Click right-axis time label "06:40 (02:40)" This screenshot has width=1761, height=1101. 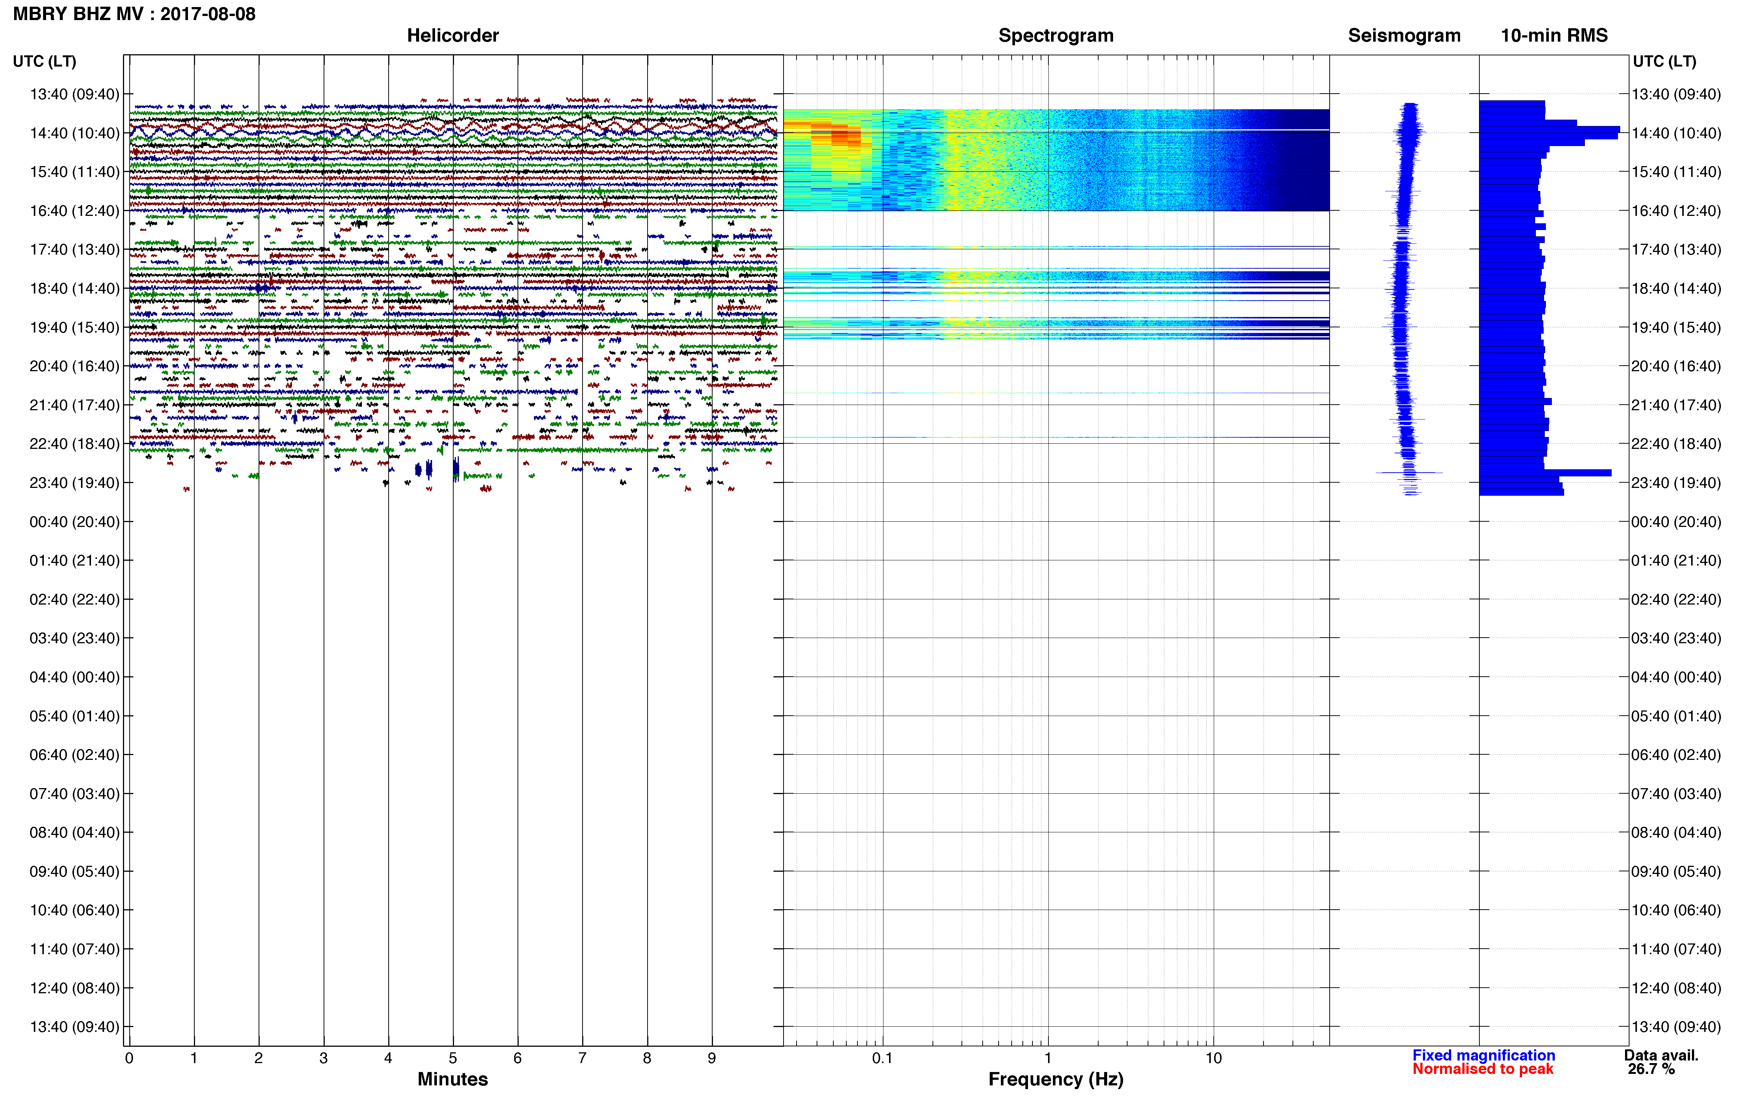pos(1676,755)
